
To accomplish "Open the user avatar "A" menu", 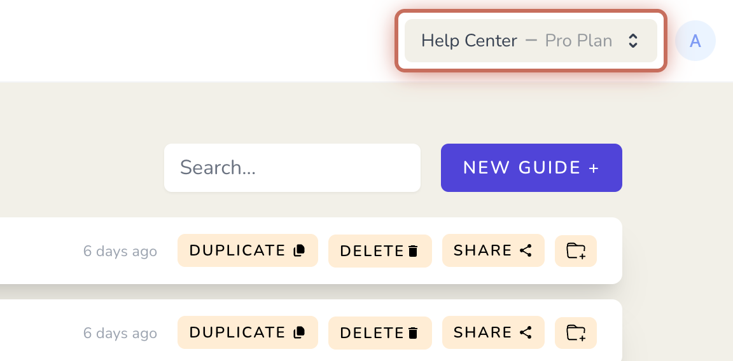I will tap(695, 41).
